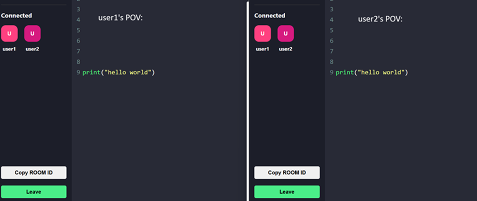Select line number 6 in user1's editor
The width and height of the screenshot is (477, 201).
[78, 41]
